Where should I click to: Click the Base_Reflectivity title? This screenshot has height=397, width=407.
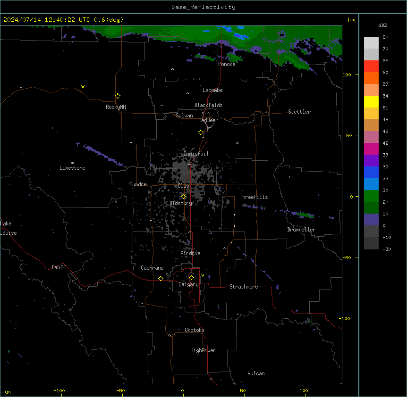pos(203,7)
